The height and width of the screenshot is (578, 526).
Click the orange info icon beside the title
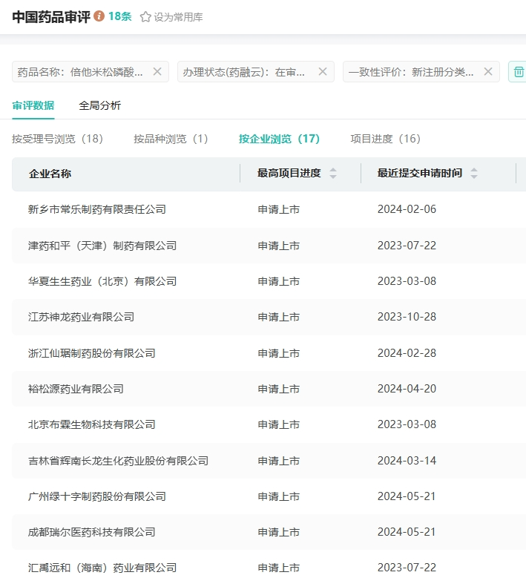[x=99, y=16]
